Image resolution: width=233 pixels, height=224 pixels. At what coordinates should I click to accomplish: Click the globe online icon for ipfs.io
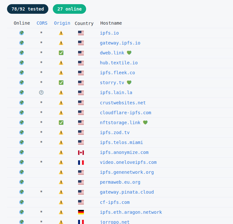pyautogui.click(x=21, y=33)
